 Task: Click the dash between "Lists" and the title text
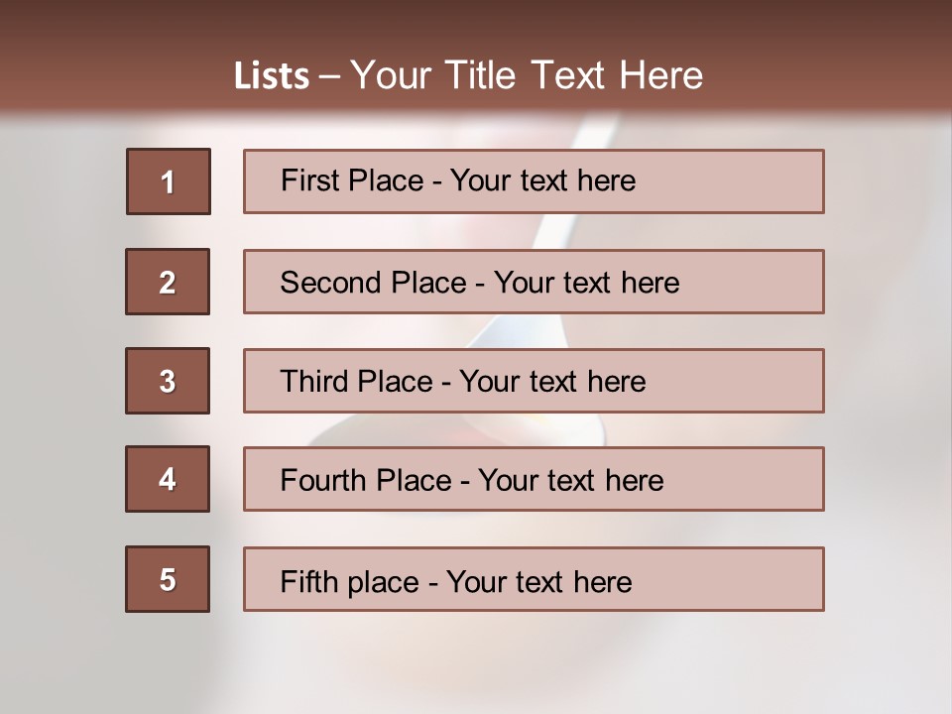[329, 76]
